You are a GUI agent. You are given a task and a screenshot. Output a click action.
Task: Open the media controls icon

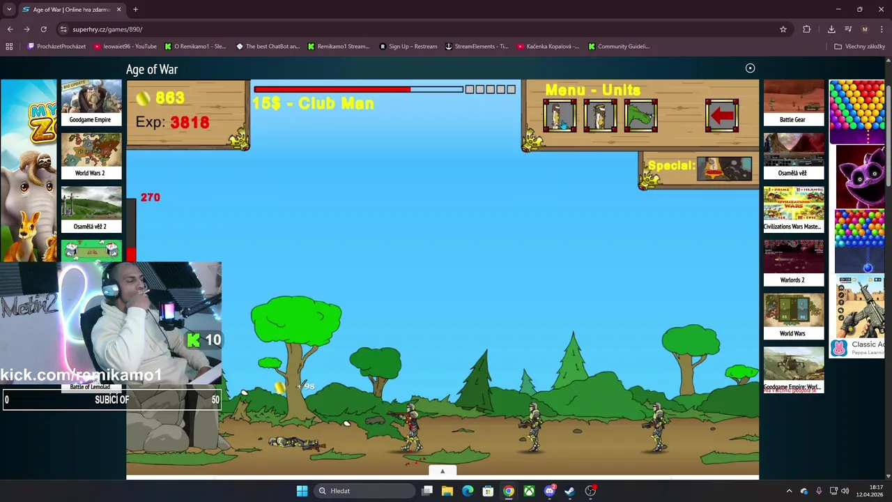point(848,29)
